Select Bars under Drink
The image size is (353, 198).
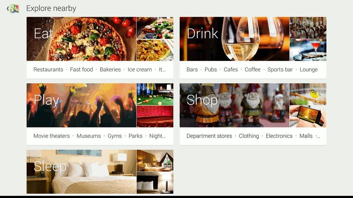[192, 70]
